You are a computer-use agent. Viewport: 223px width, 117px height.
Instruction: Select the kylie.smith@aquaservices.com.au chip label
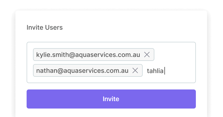pyautogui.click(x=88, y=55)
